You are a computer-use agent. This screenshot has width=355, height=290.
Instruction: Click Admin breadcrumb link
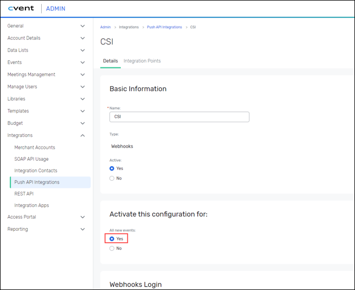click(x=105, y=27)
